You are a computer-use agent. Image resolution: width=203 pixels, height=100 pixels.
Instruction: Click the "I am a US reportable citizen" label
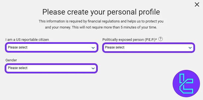(x=27, y=40)
